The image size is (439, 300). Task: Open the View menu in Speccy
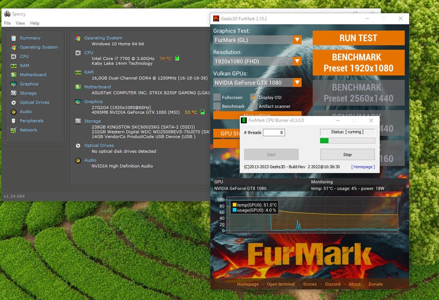20,23
